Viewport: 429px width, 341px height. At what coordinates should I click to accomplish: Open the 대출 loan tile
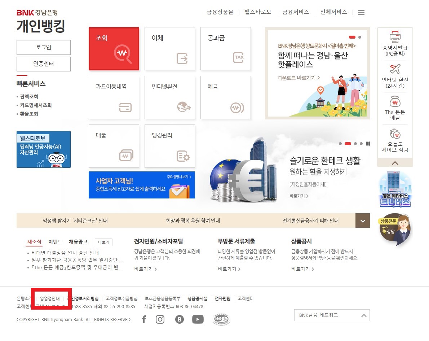[x=114, y=146]
